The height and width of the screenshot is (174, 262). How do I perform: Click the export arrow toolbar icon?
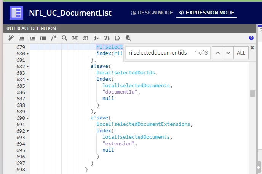(x=118, y=38)
